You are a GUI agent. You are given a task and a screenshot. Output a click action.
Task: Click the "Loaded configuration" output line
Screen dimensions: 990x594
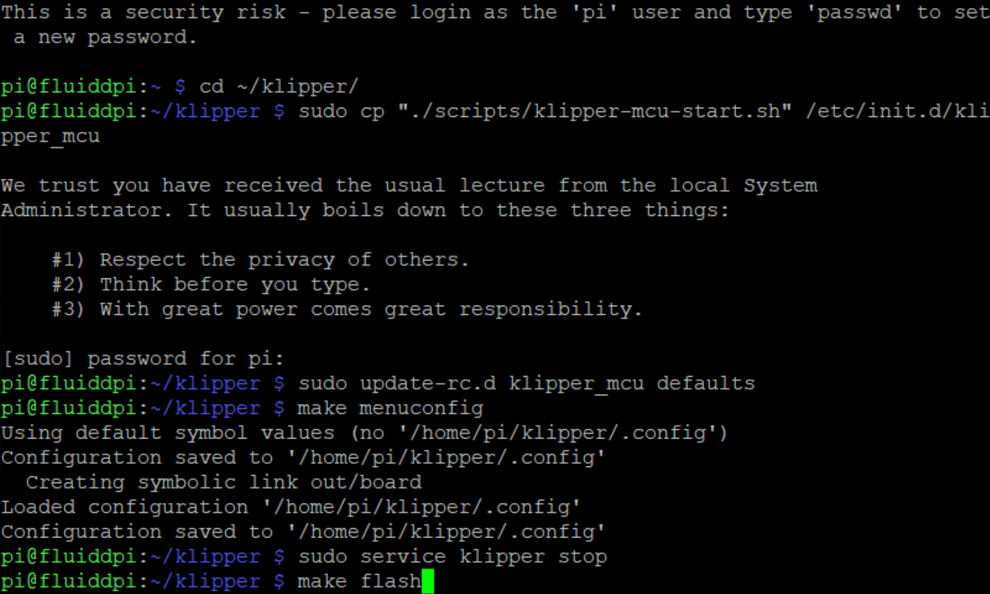[290, 507]
